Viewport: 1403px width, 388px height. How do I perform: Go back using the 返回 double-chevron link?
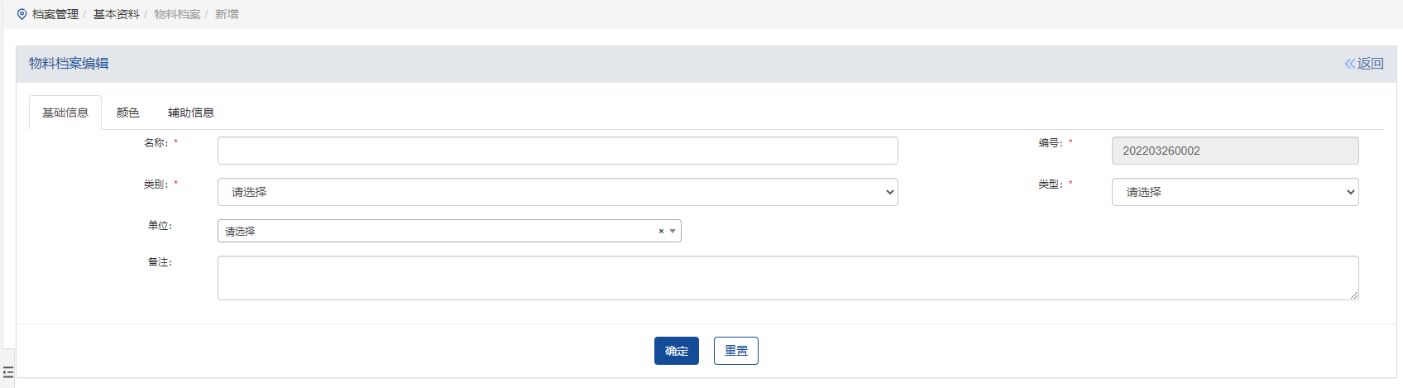(1364, 64)
